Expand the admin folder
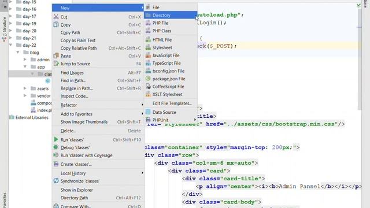Screen dimensions: 370x208 25,60
